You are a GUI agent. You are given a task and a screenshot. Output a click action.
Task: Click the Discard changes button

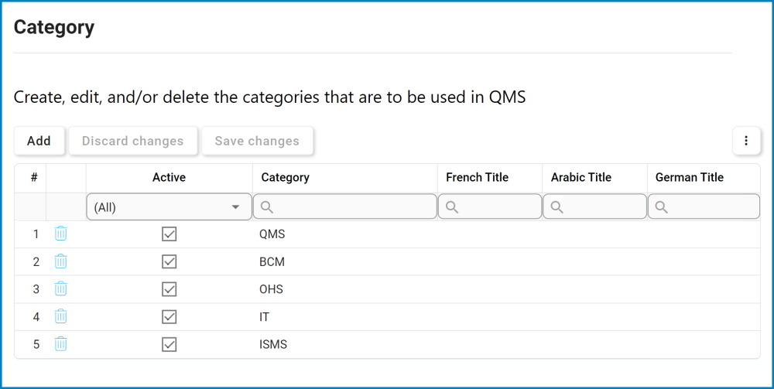(x=132, y=141)
